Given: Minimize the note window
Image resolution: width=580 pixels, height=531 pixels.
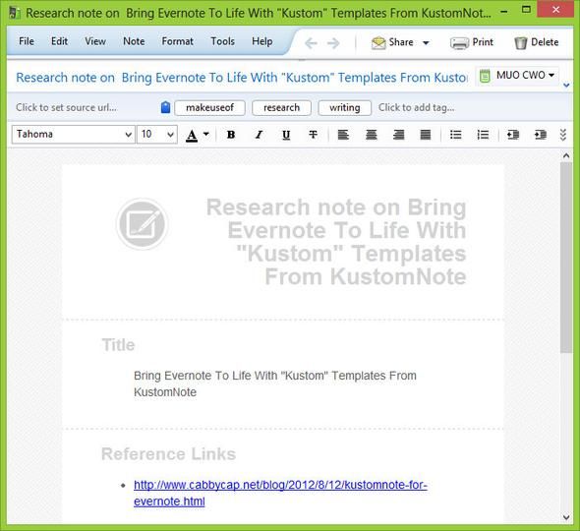Looking at the screenshot, I should point(503,11).
